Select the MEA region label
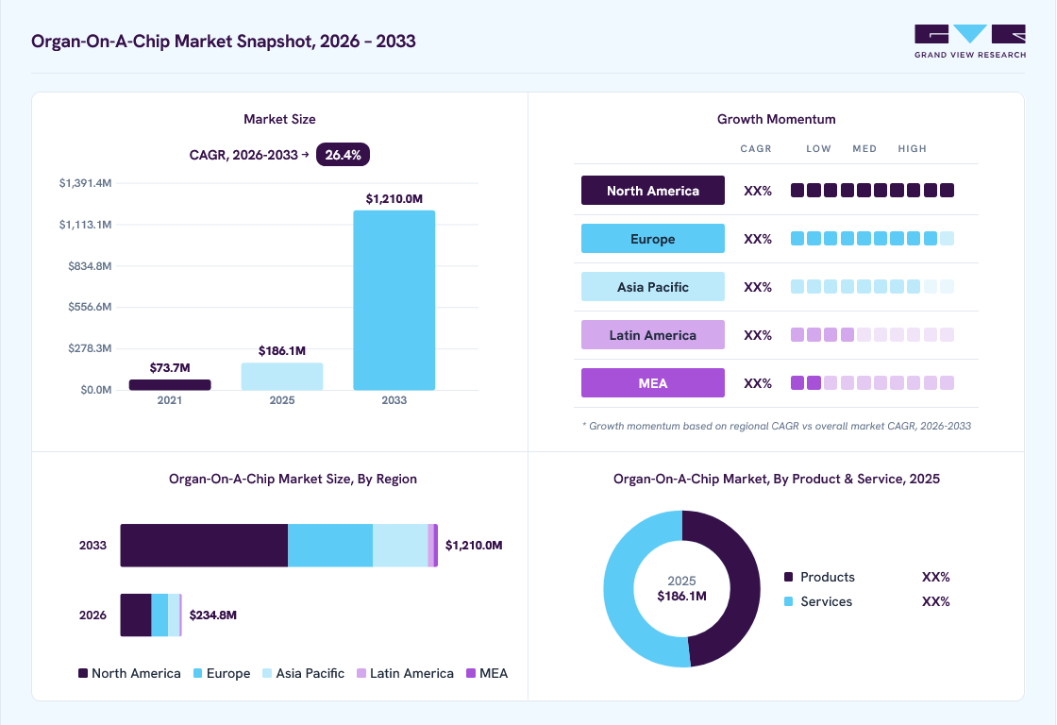This screenshot has width=1057, height=725. 652,383
